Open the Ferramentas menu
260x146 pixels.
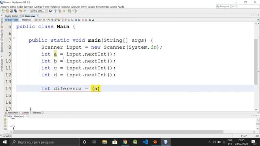[x=103, y=7]
